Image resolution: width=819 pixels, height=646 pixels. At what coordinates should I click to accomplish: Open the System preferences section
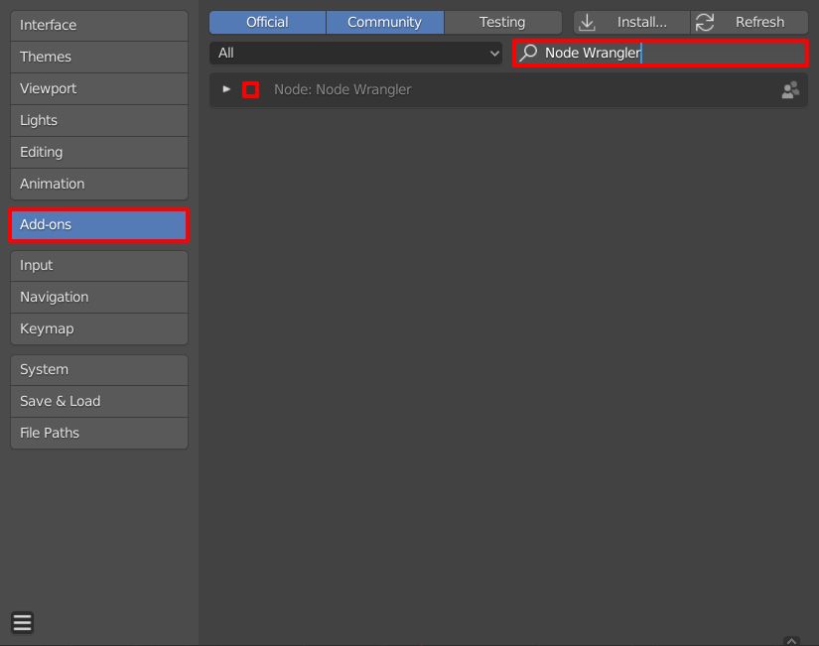pyautogui.click(x=98, y=370)
